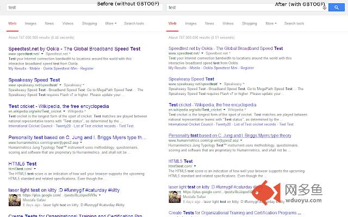348x217 pixels.
Task: Select the Web tab in Before panel
Action: coord(13,23)
